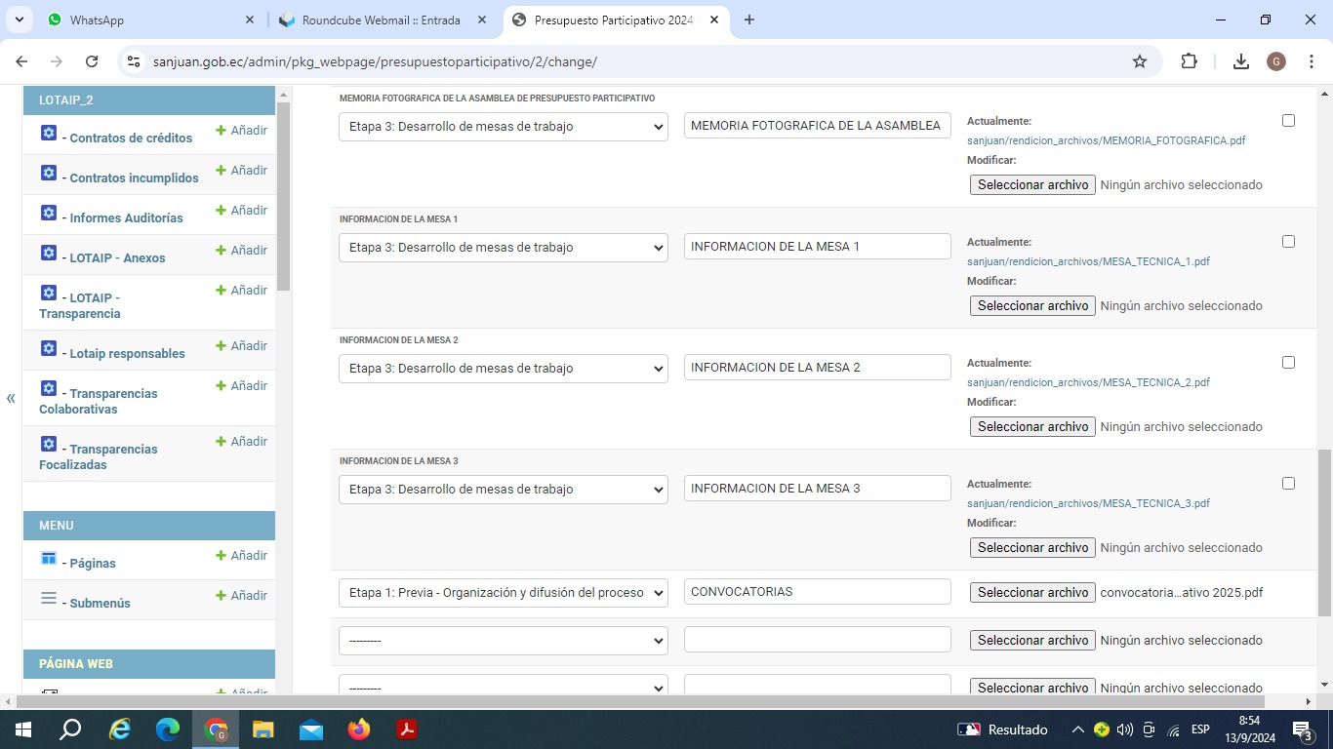The width and height of the screenshot is (1333, 749).
Task: Toggle the checkbox for INFORMACION DE LA MESA 3
Action: 1288,484
